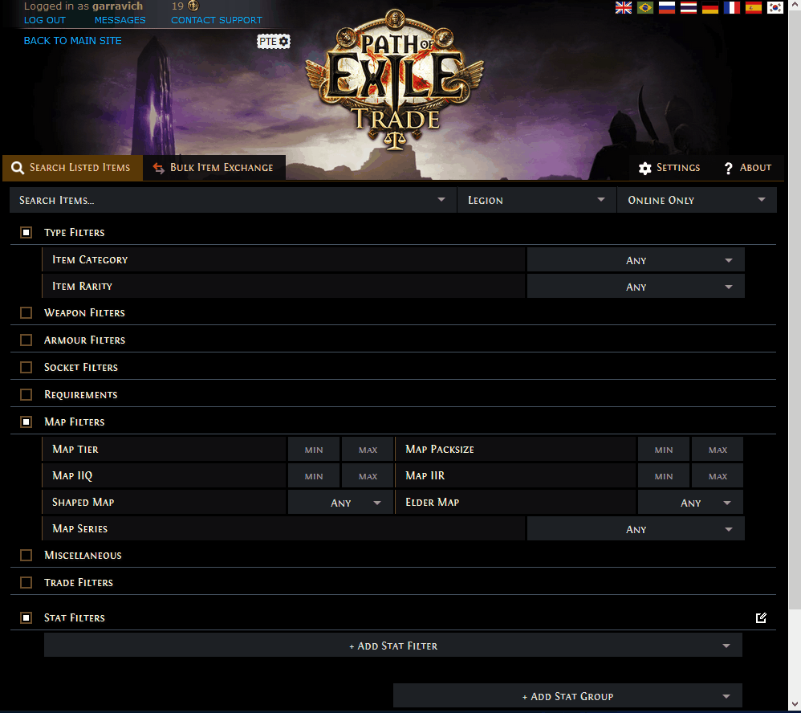
Task: Select the Thai flag language
Action: [x=689, y=7]
